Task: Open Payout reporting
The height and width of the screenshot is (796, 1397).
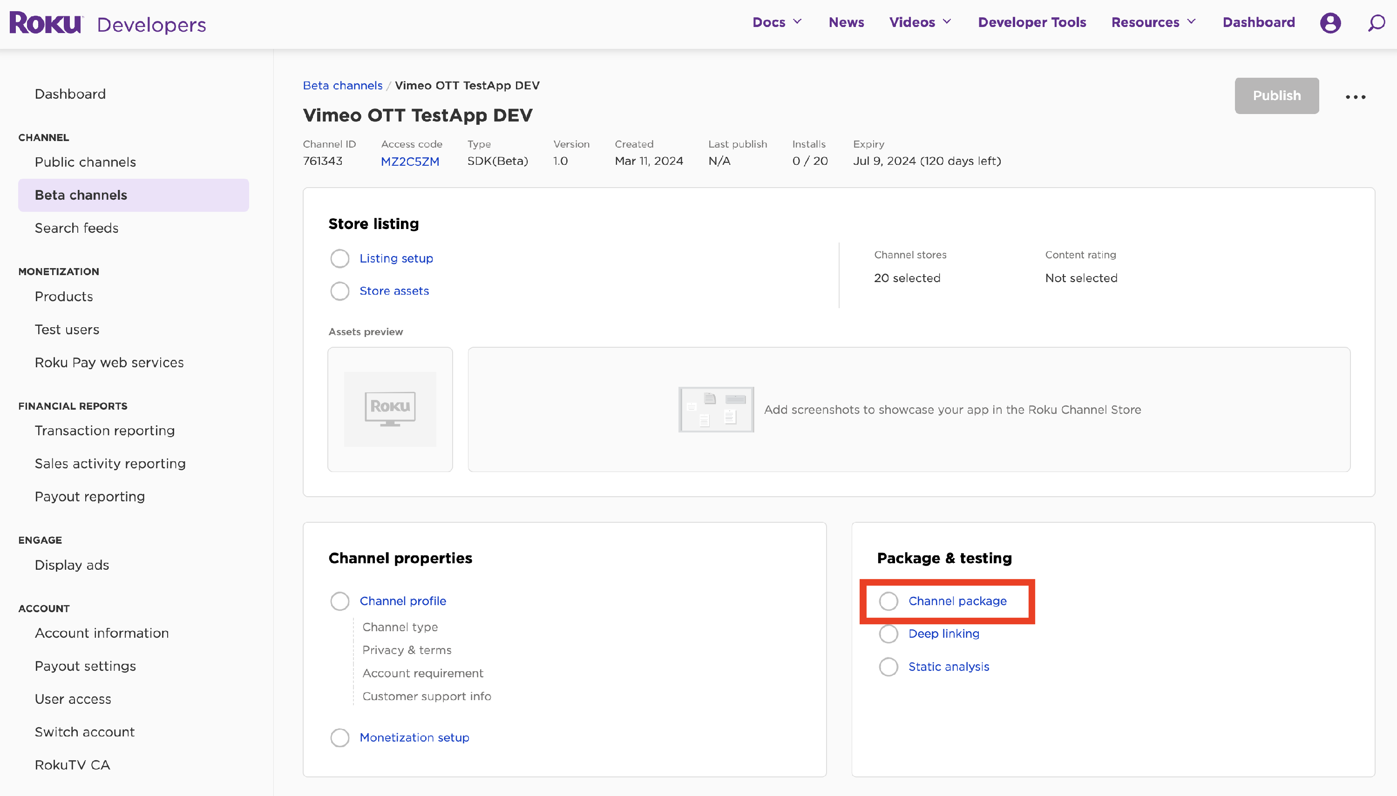Action: click(90, 496)
